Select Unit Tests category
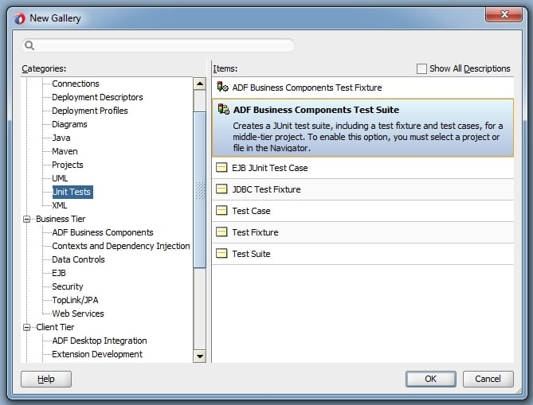533x405 pixels. [73, 192]
